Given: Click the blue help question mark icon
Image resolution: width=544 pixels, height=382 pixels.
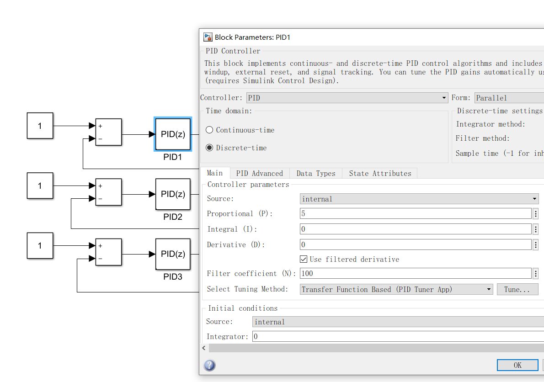Looking at the screenshot, I should 209,366.
